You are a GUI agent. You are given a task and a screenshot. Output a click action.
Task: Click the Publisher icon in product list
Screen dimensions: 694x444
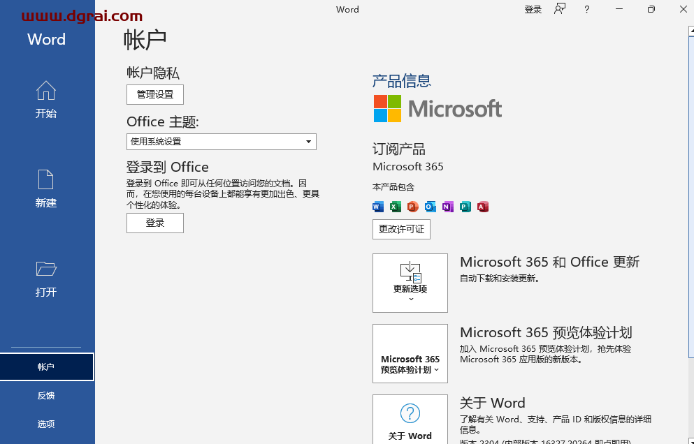(465, 207)
